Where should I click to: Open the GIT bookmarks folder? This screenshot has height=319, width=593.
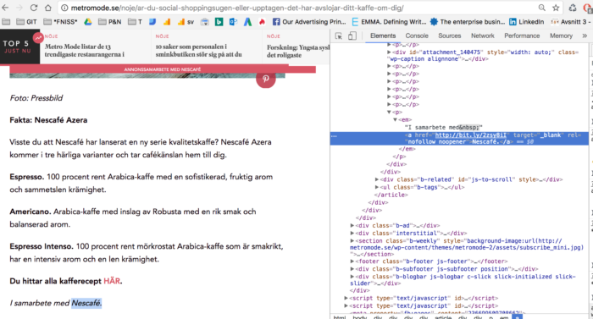point(26,22)
